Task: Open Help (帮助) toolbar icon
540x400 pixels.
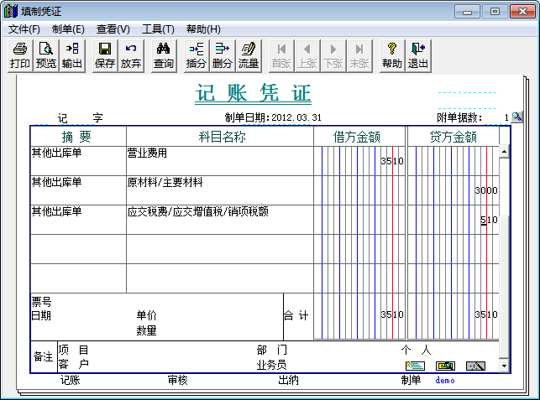Action: (x=391, y=55)
